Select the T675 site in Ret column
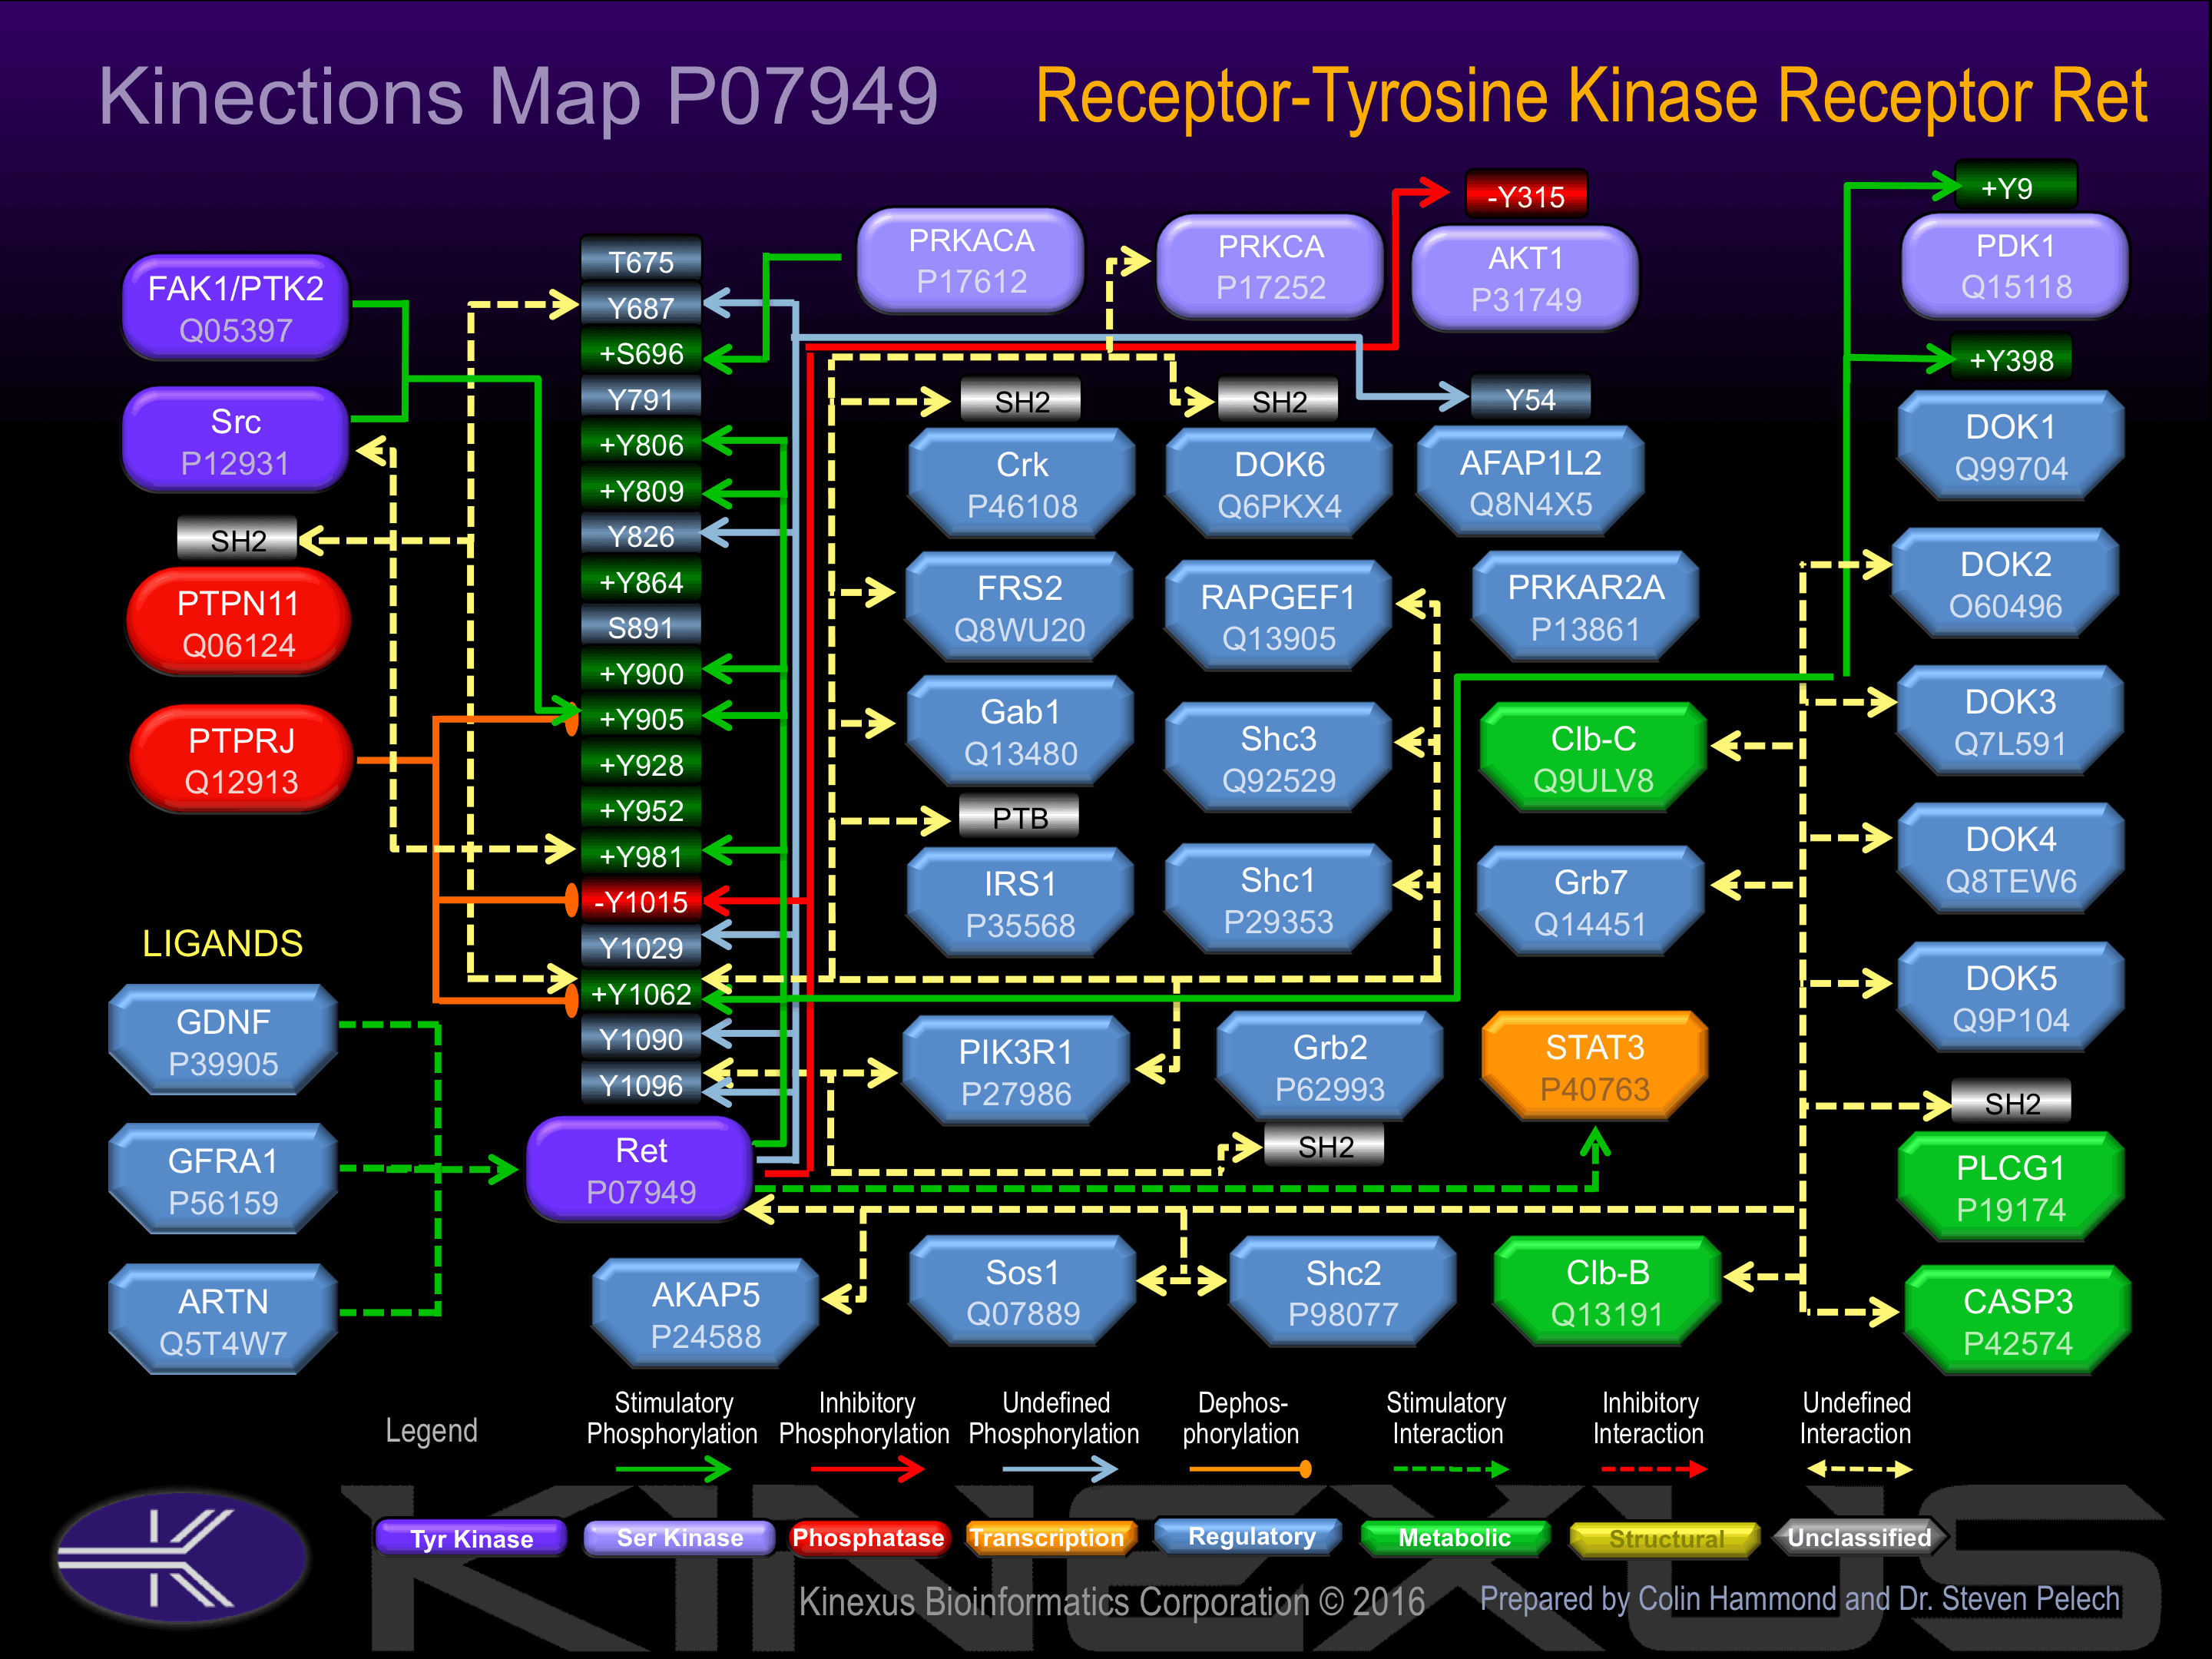This screenshot has width=2212, height=1659. (x=641, y=261)
